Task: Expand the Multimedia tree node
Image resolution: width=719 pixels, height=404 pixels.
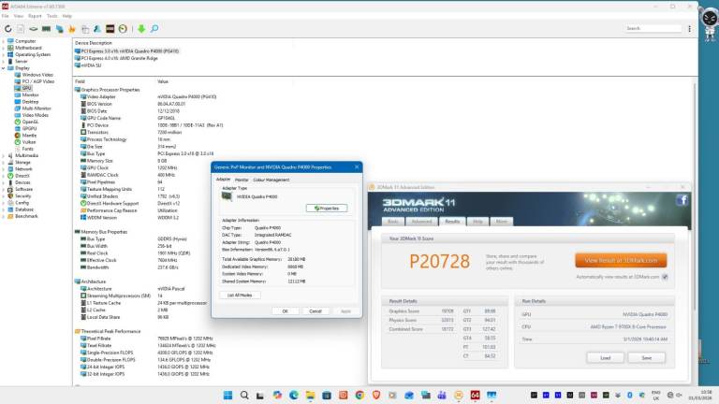Action: tap(4, 155)
